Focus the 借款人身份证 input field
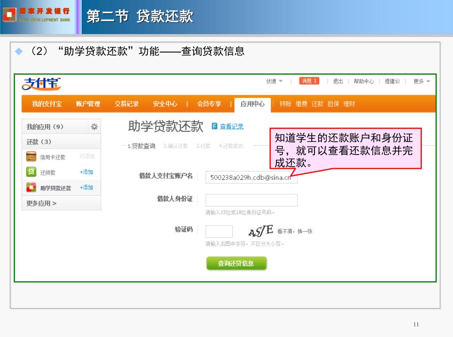453x337 pixels. click(251, 200)
